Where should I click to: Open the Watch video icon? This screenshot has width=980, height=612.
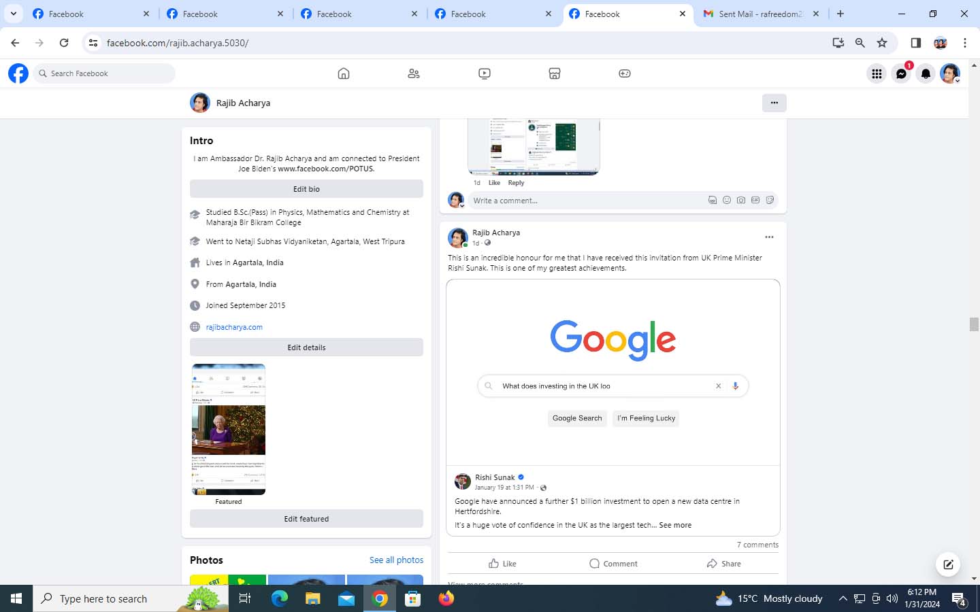pos(485,73)
